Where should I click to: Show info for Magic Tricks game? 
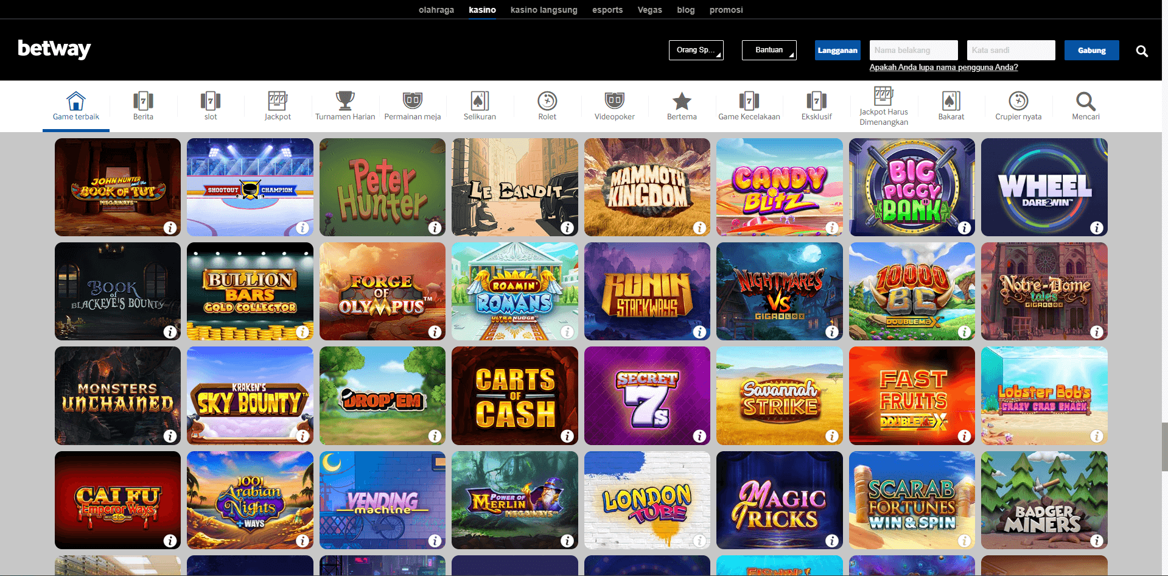[832, 541]
